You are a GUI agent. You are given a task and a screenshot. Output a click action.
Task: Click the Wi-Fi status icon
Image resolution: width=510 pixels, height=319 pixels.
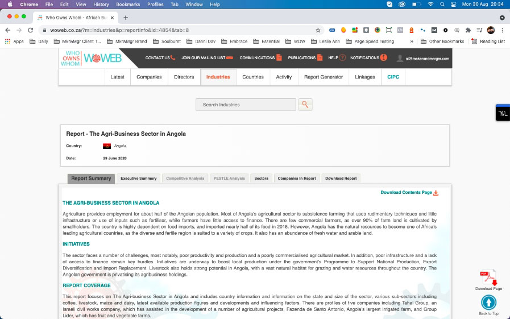pyautogui.click(x=430, y=5)
